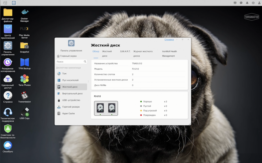The height and width of the screenshot is (163, 262).
Task: Click the Панель управления gear logo in window
Action: (x=71, y=43)
